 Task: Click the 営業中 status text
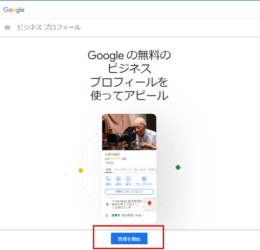(x=116, y=215)
